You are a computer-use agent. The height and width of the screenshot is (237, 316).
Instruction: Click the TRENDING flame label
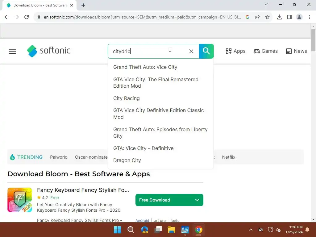tap(26, 157)
